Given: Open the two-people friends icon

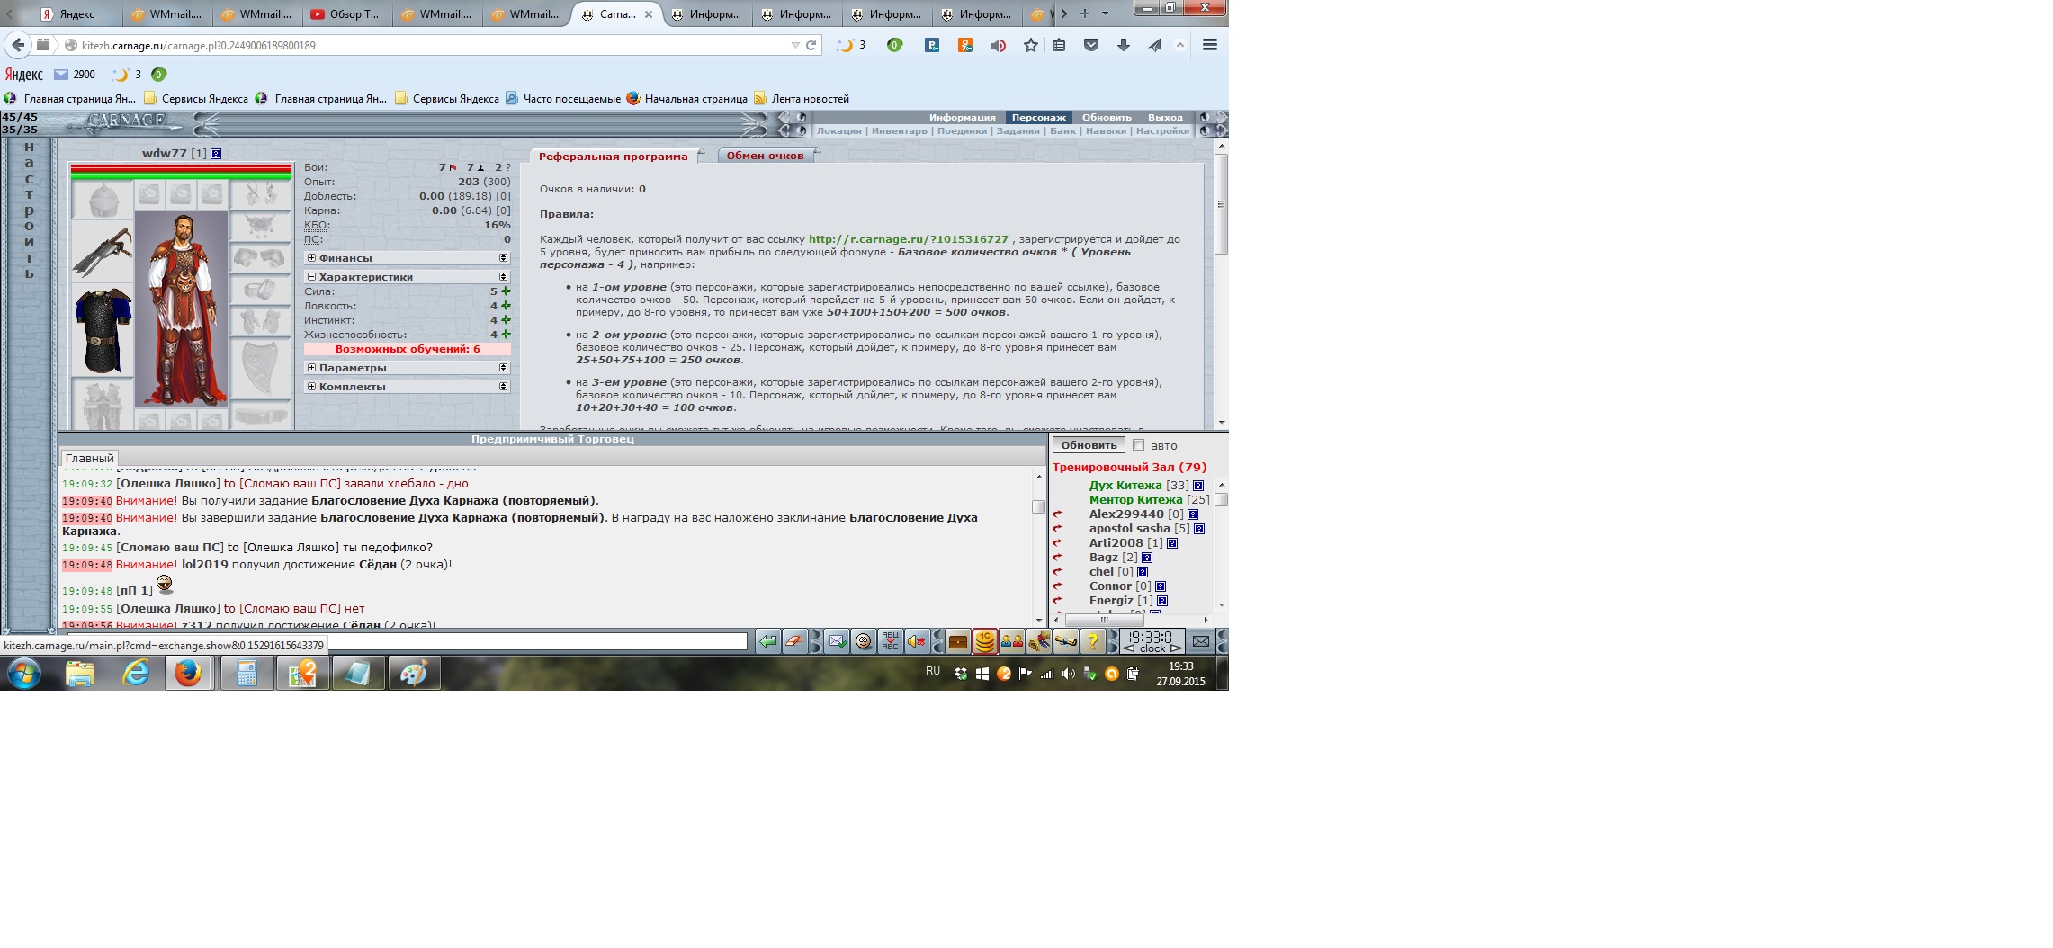Looking at the screenshot, I should coord(1012,641).
